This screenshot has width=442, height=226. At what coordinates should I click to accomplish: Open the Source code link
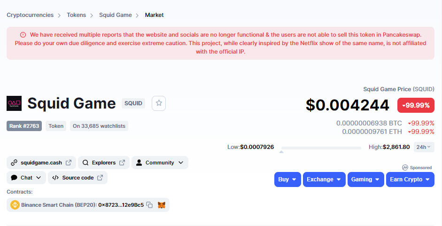78,178
